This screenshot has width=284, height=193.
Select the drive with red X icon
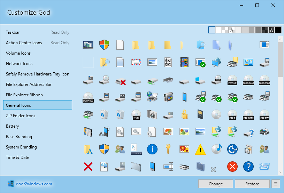[x=121, y=82]
